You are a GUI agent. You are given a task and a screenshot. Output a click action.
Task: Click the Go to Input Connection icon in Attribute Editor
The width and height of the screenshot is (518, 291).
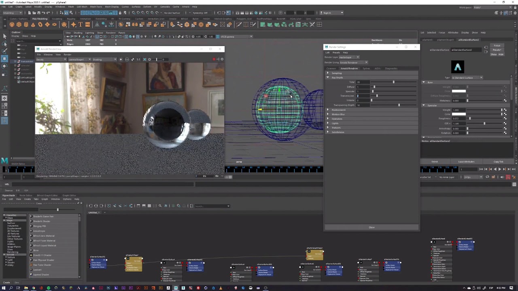coord(486,48)
